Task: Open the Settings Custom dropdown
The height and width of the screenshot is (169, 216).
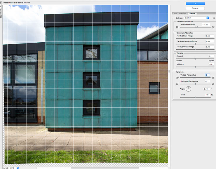Action: click(x=196, y=18)
